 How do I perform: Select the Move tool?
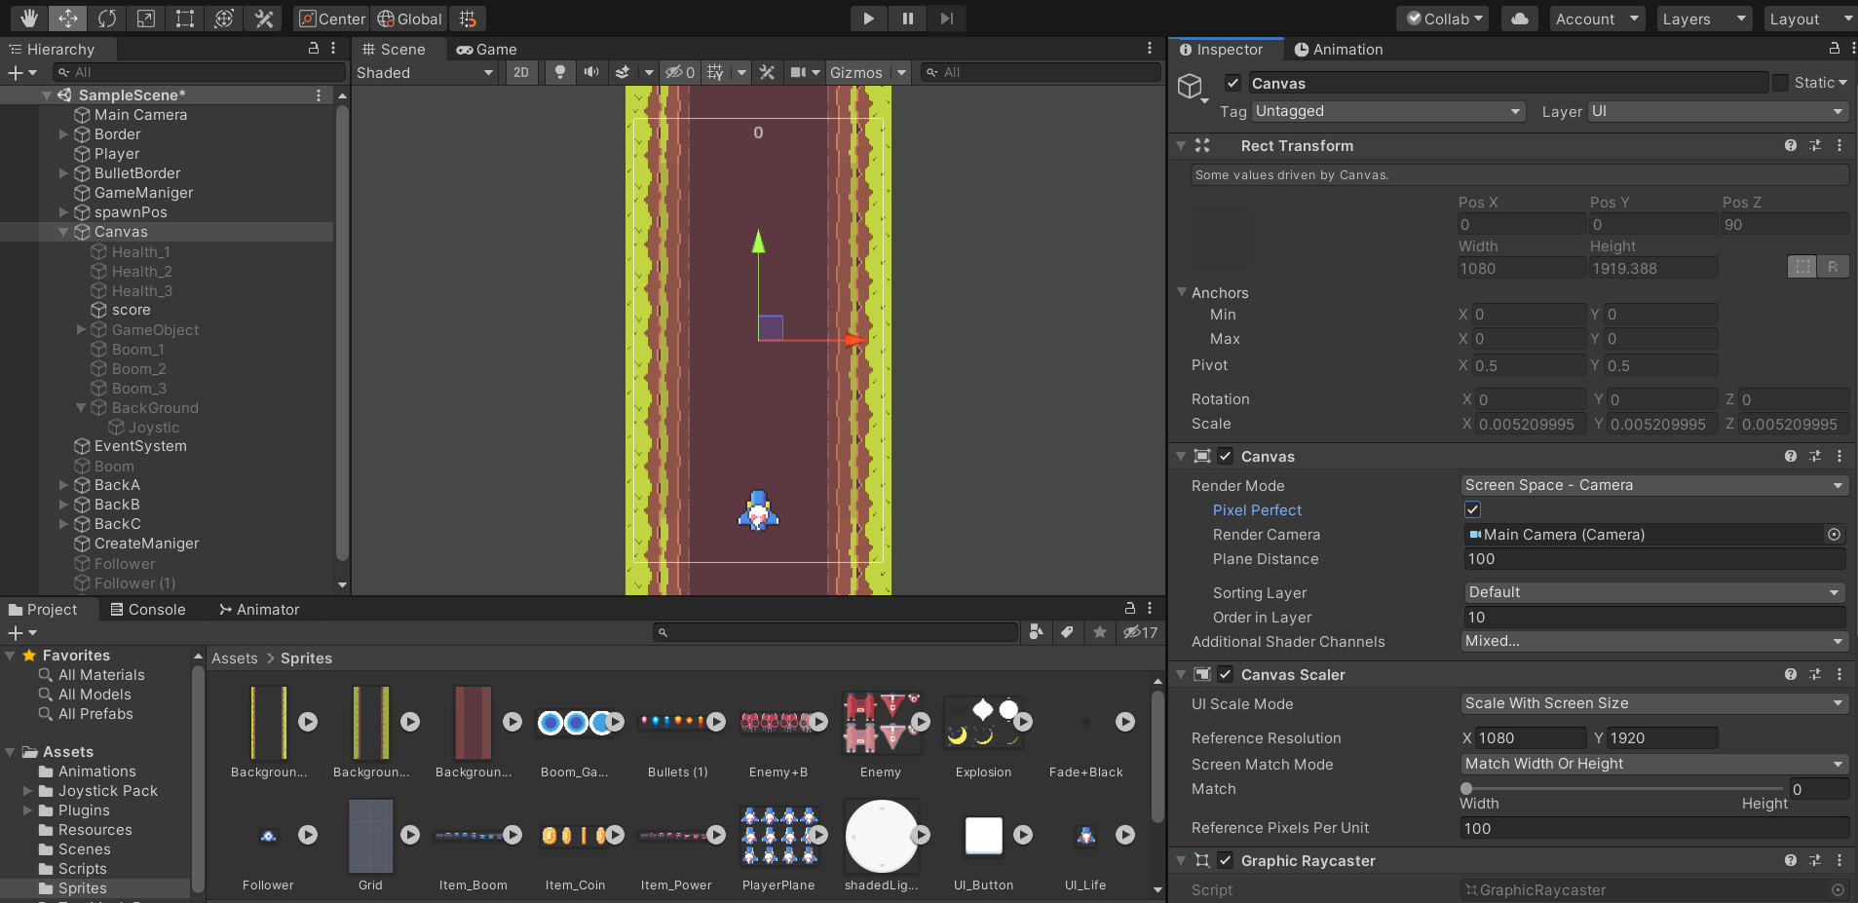(x=67, y=19)
